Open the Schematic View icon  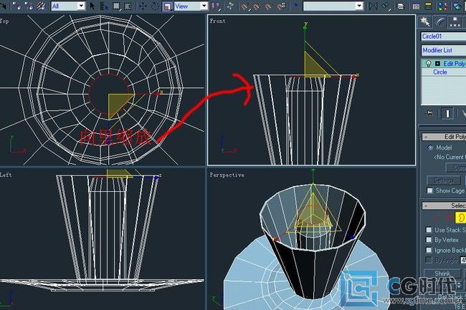pos(428,6)
